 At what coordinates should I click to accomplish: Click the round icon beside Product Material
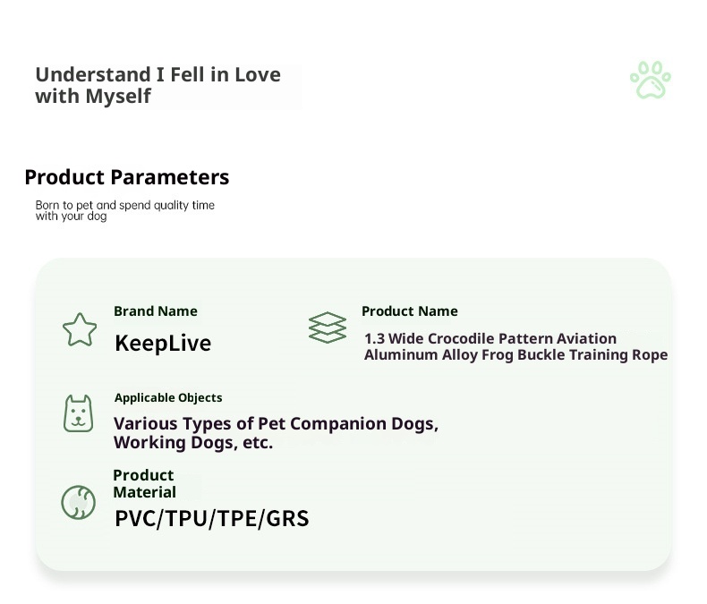(x=78, y=502)
